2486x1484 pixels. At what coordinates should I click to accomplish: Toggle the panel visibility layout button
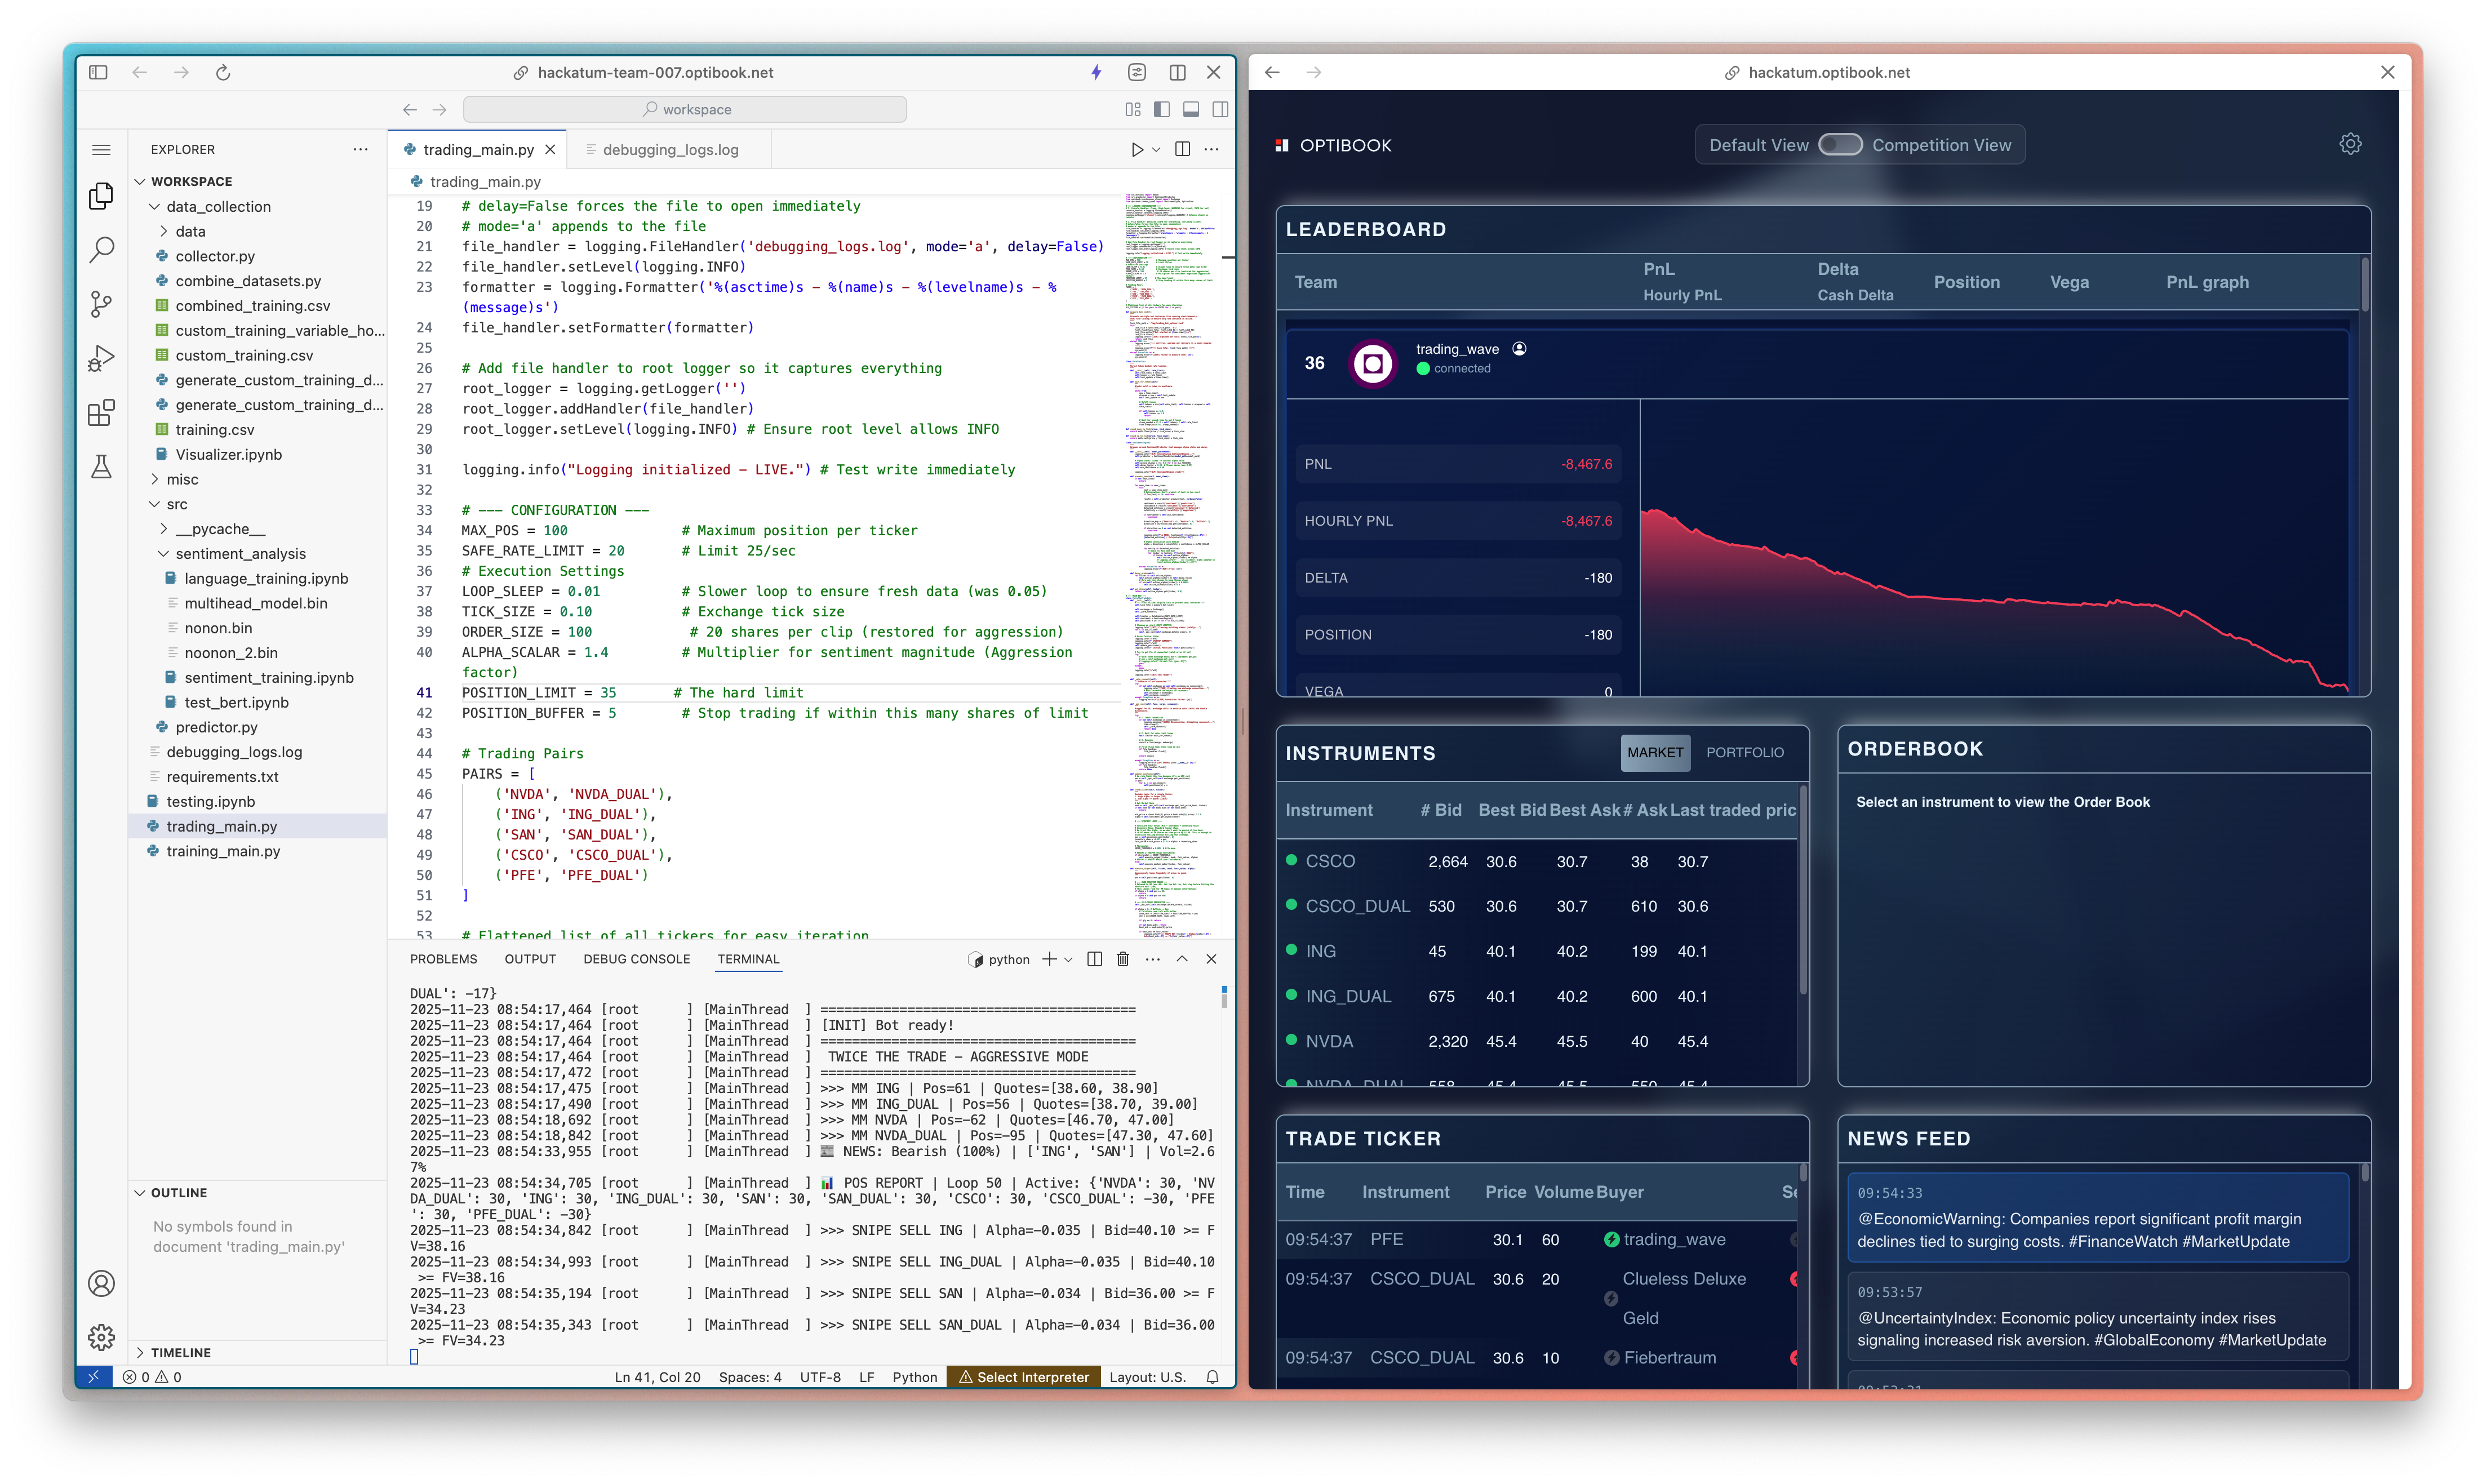(1191, 110)
